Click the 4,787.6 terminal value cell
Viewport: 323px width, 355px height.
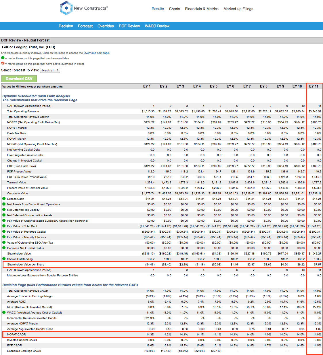tap(317, 183)
